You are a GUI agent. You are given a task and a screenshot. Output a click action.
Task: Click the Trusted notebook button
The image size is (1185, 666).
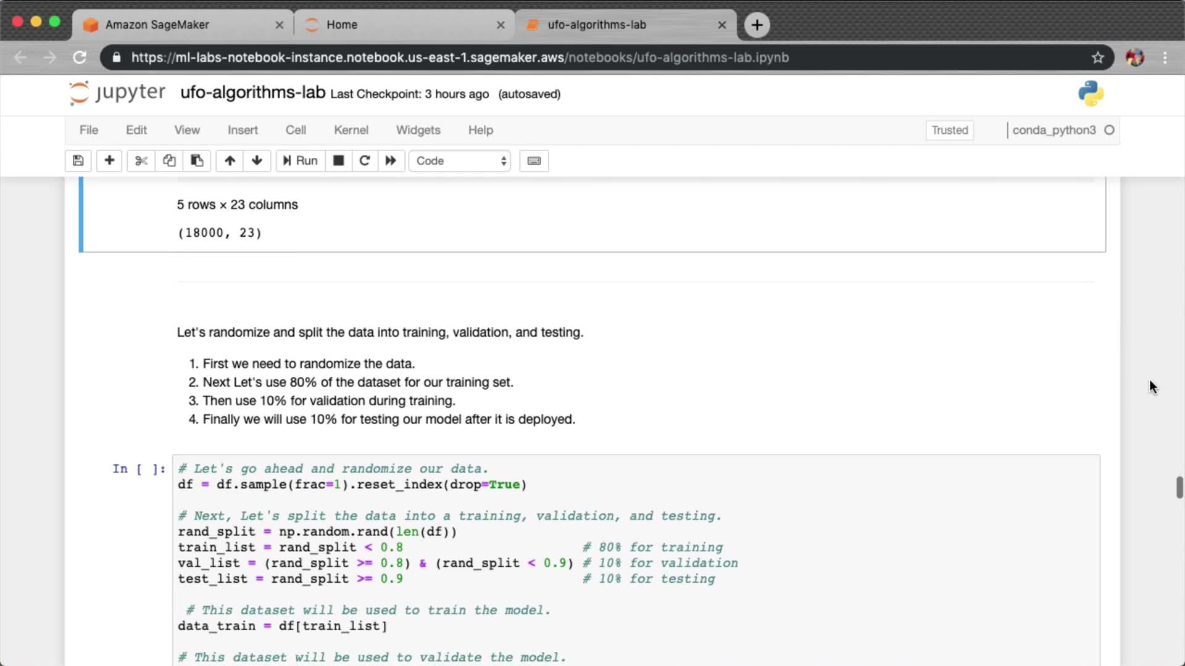point(949,130)
